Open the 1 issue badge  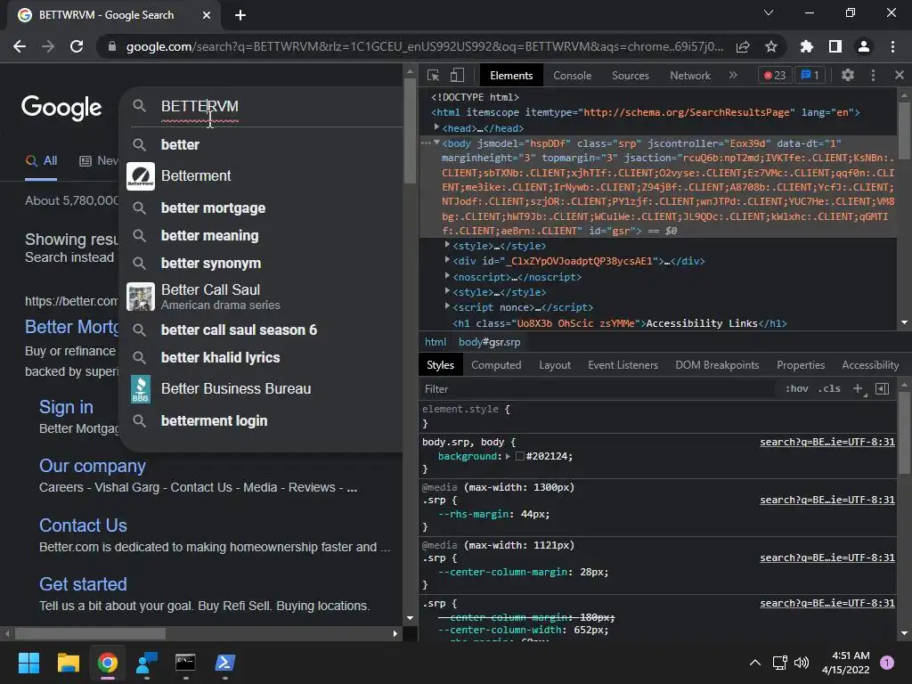coord(810,75)
